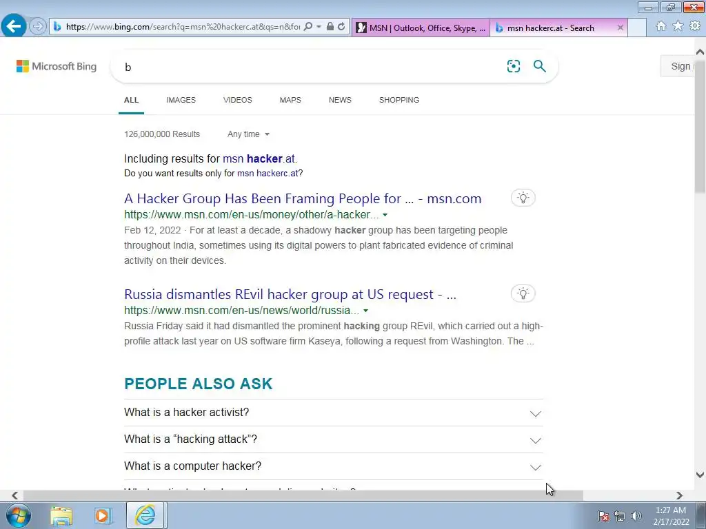The height and width of the screenshot is (529, 706).
Task: Refresh the page with the reload icon
Action: 341,27
